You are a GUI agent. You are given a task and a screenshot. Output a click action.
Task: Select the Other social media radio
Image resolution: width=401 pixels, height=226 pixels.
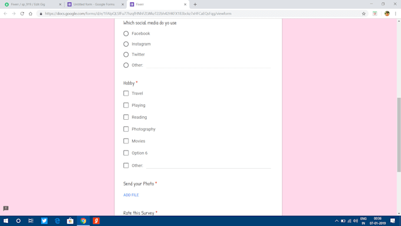pos(126,65)
